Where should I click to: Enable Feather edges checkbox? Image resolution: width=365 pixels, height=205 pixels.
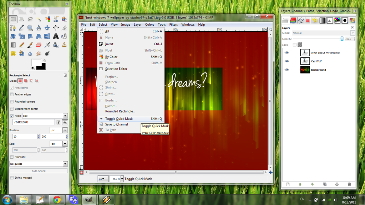click(x=12, y=94)
